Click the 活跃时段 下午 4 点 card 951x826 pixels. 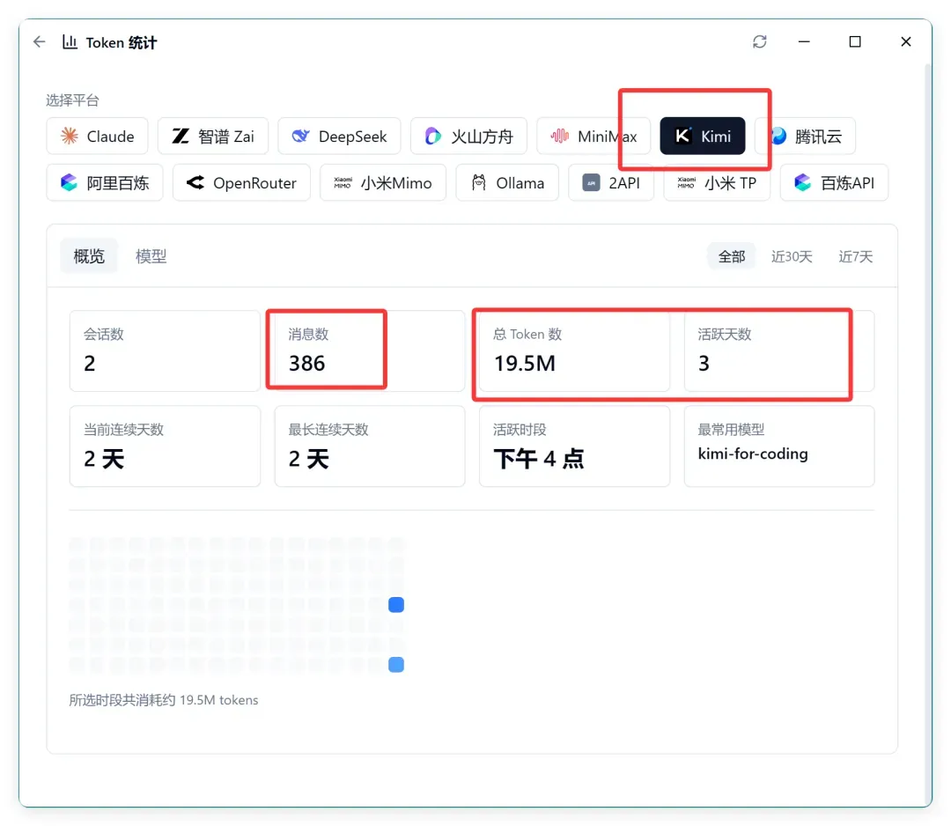click(574, 446)
